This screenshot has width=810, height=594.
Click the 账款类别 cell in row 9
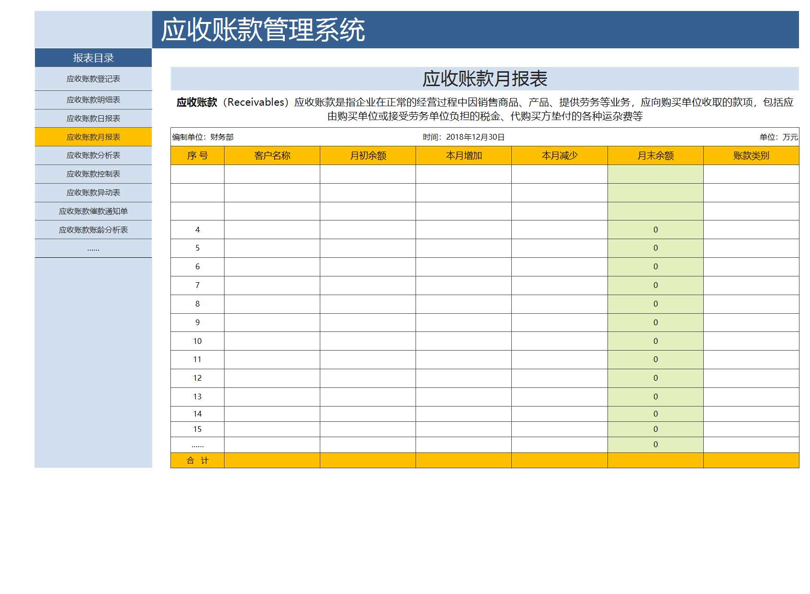coord(751,323)
